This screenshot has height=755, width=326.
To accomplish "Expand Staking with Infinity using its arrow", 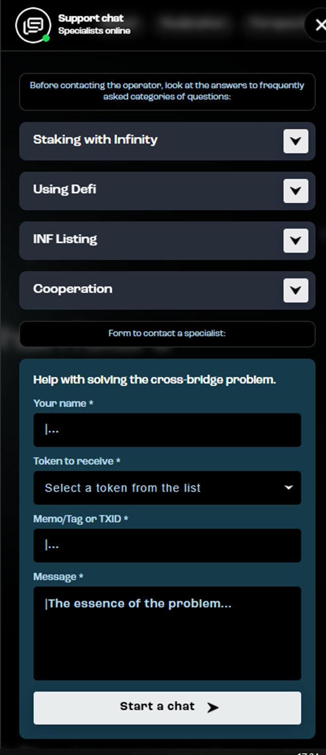I will 296,141.
